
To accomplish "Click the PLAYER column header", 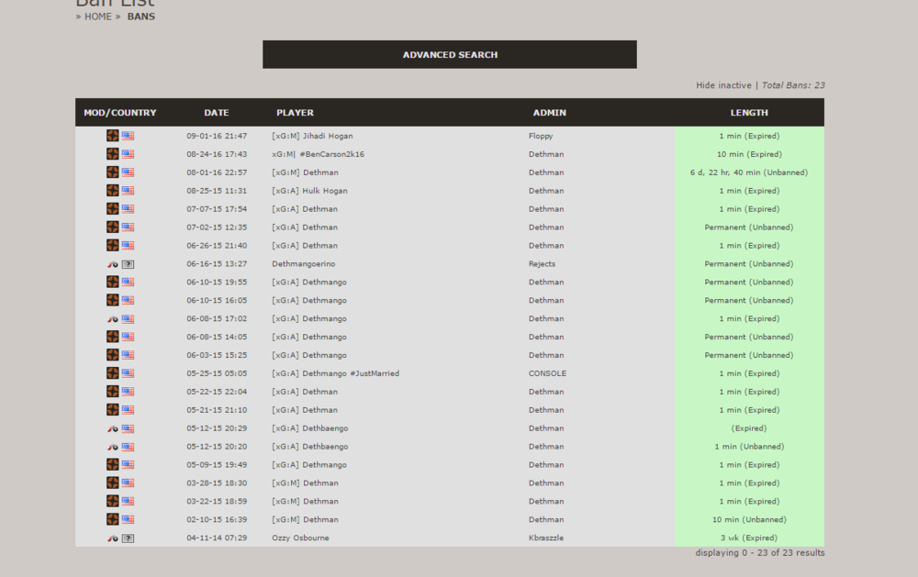I will 295,112.
